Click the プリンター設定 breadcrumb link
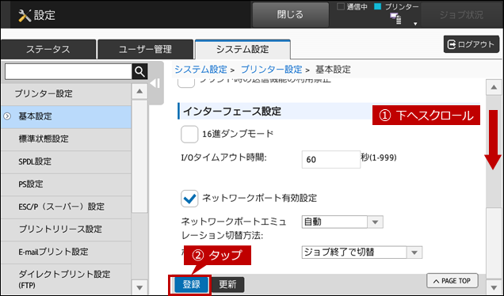Image resolution: width=504 pixels, height=296 pixels. [272, 70]
